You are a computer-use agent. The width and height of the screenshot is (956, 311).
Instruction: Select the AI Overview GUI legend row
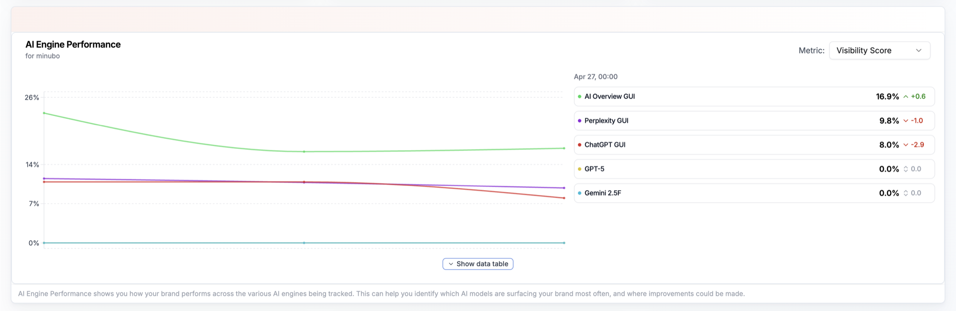pos(754,97)
